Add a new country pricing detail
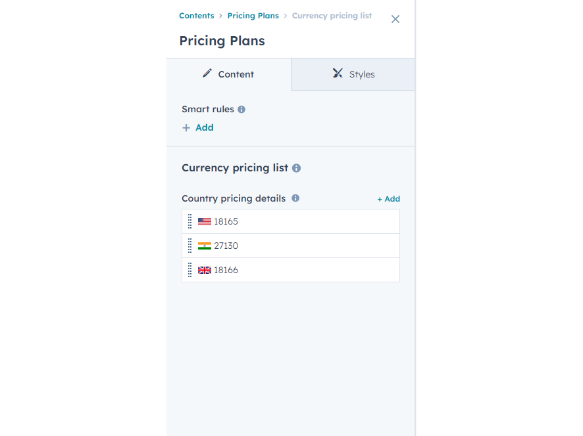583x436 pixels. (388, 198)
